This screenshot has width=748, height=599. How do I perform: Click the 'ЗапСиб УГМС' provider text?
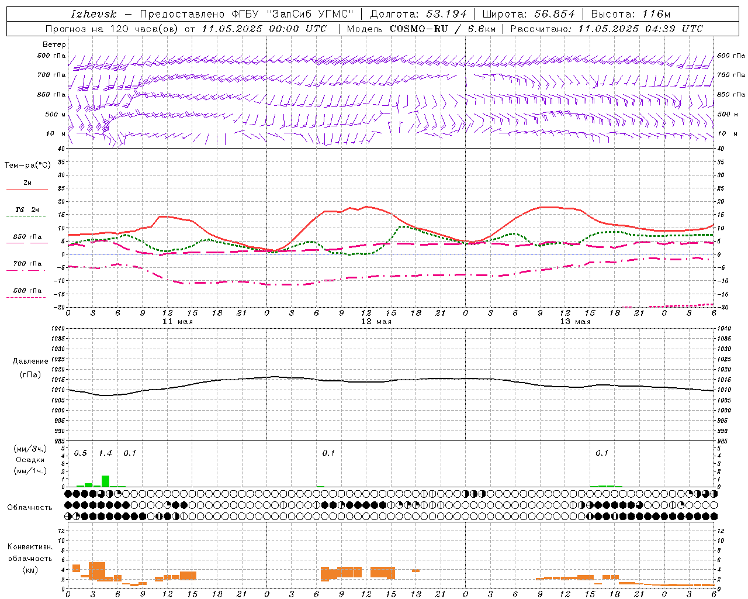(310, 14)
